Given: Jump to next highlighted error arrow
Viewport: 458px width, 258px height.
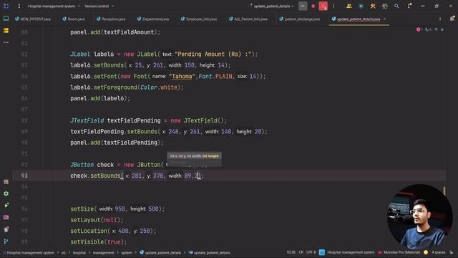Looking at the screenshot, I should coord(442,29).
